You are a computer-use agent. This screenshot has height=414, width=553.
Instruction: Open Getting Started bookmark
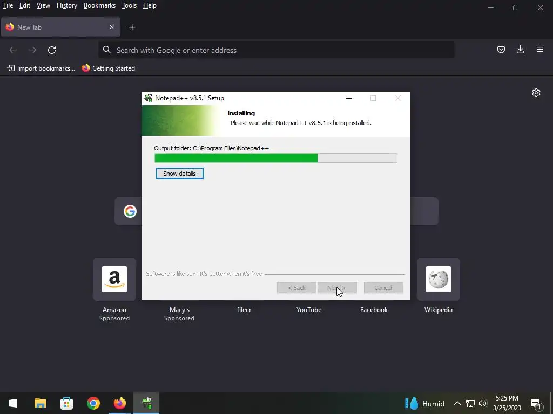click(108, 68)
